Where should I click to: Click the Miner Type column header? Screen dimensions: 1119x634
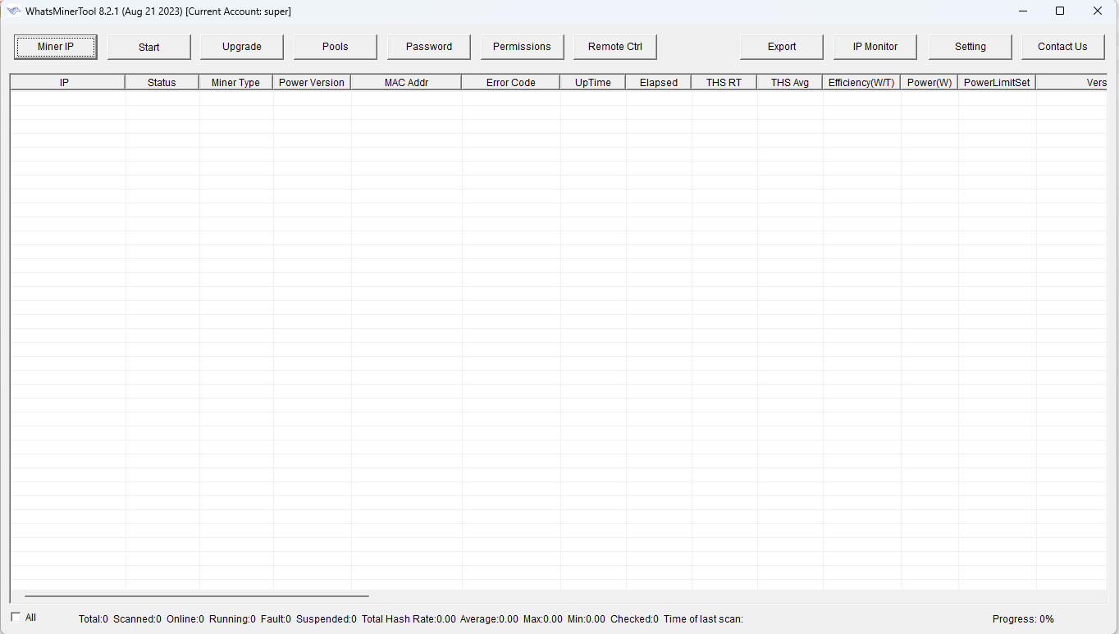tap(235, 83)
